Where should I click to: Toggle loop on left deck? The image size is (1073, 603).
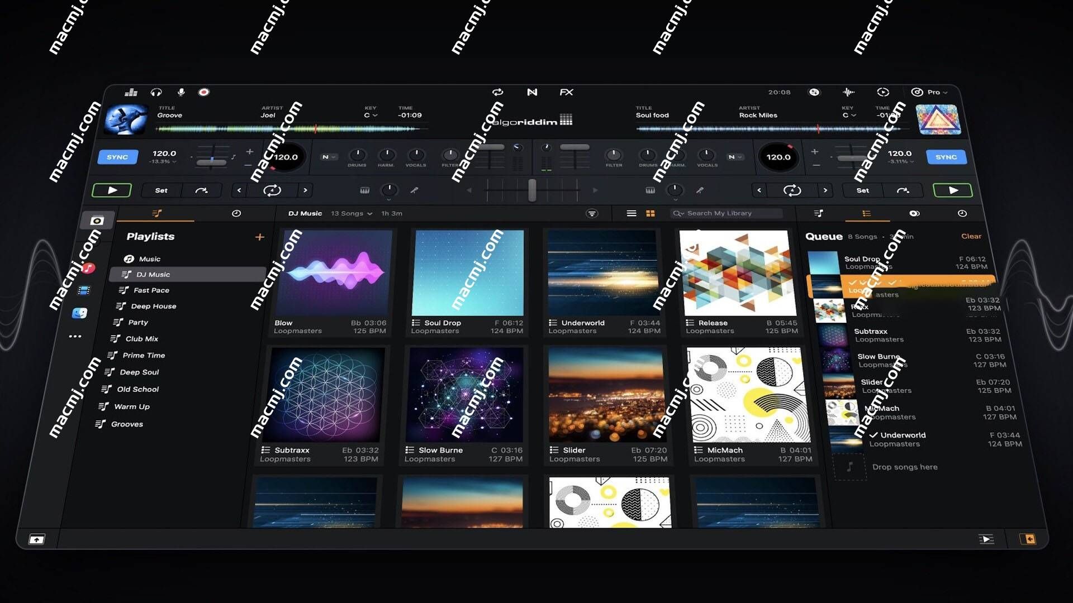[272, 190]
